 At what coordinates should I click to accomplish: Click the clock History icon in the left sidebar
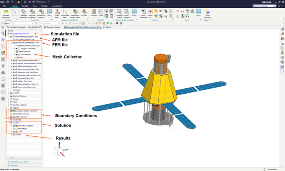click(3, 92)
